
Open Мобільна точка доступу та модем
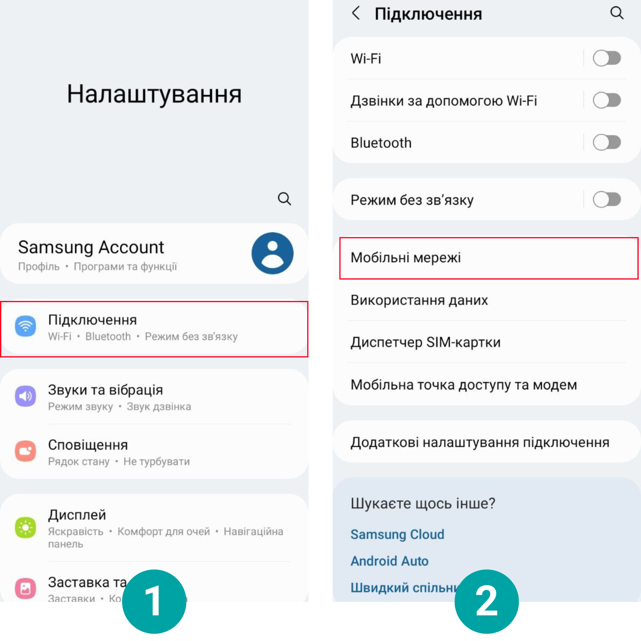click(x=487, y=384)
